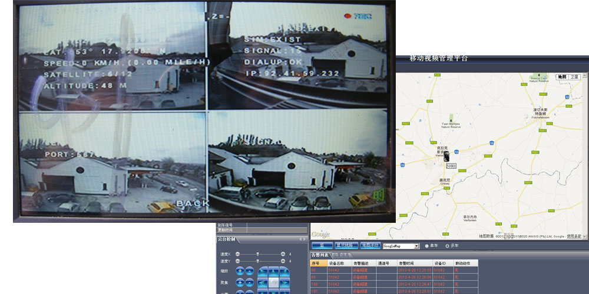Pan camera right with PTZ arrow
Image resolution: width=589 pixels, height=294 pixels.
284,283
